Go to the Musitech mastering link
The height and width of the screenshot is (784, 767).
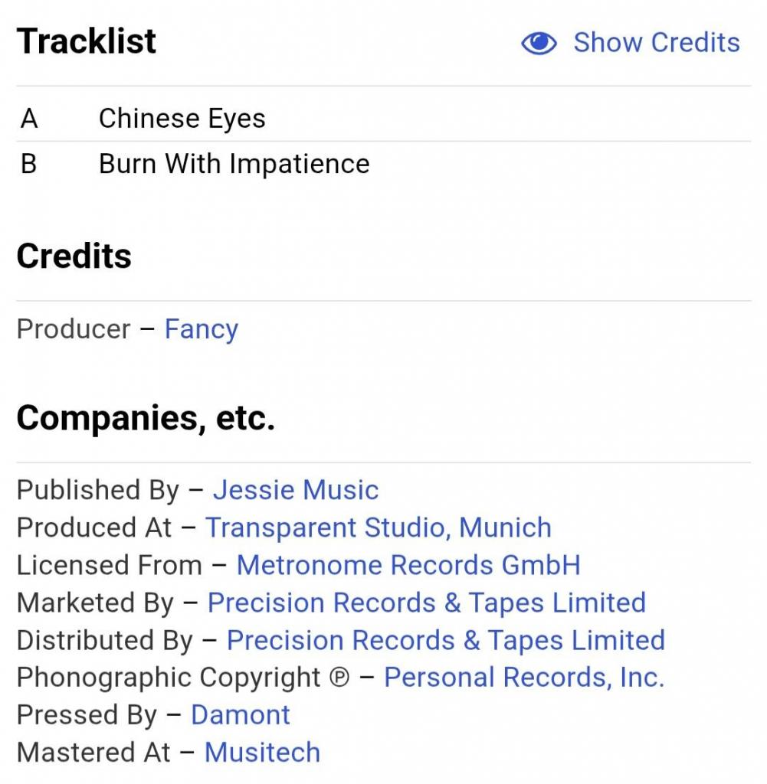point(262,753)
